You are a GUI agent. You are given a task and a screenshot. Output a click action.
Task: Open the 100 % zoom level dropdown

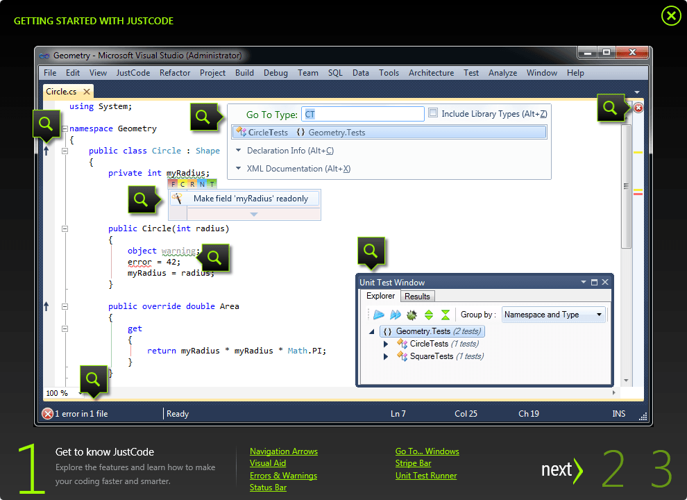tap(80, 393)
